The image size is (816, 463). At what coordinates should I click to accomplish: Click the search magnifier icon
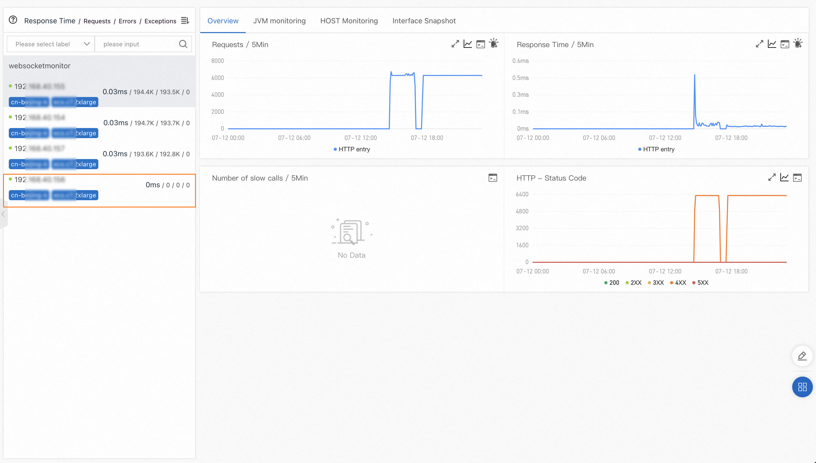[183, 44]
